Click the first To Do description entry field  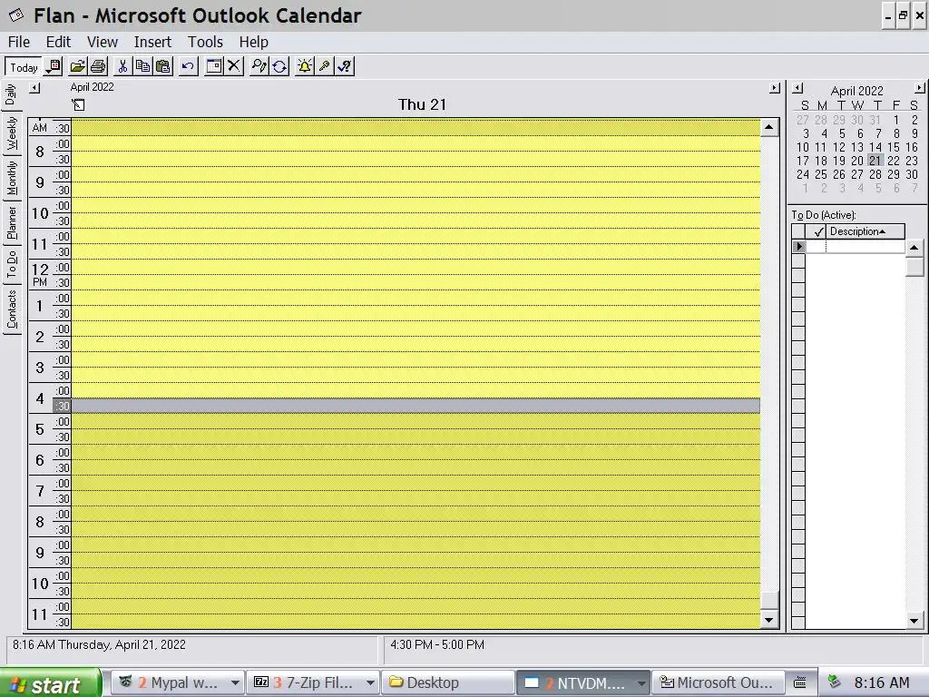tap(865, 247)
